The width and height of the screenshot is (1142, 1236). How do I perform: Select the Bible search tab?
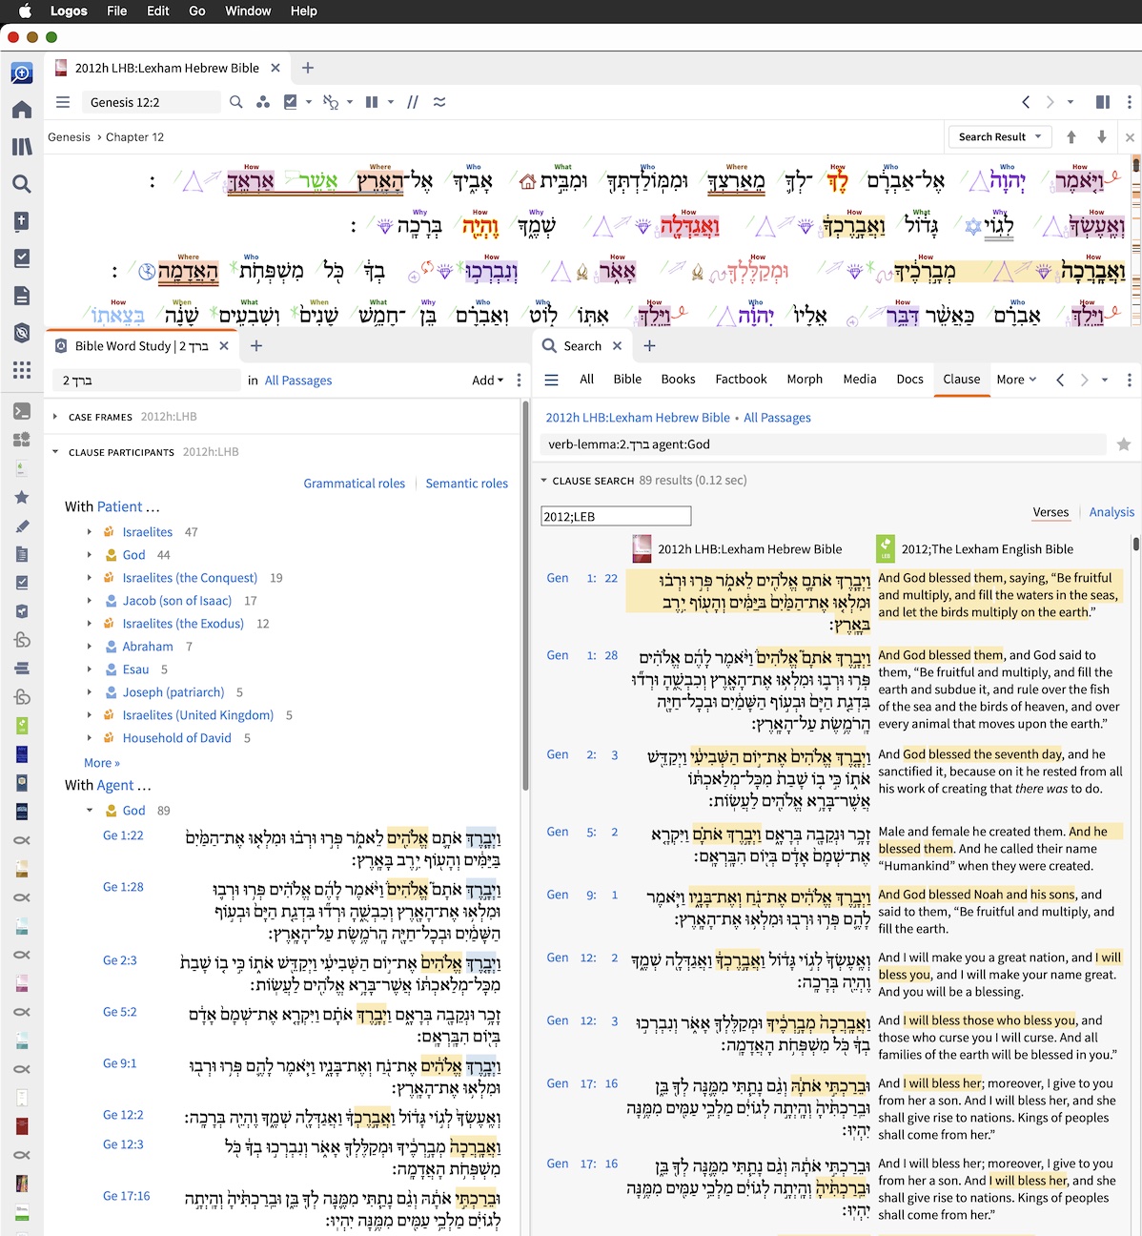click(627, 380)
